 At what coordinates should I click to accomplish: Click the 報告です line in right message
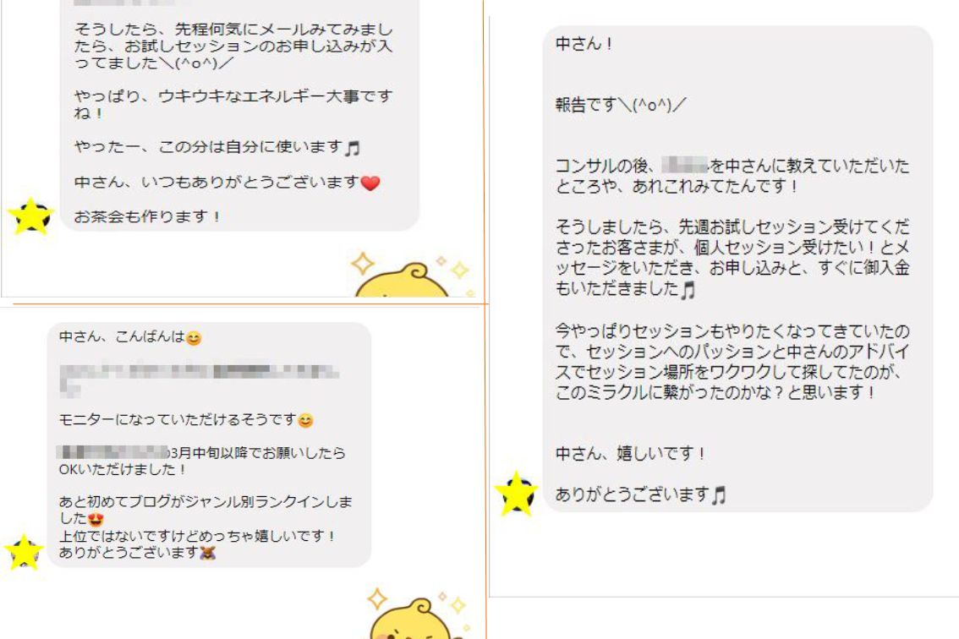[x=621, y=105]
